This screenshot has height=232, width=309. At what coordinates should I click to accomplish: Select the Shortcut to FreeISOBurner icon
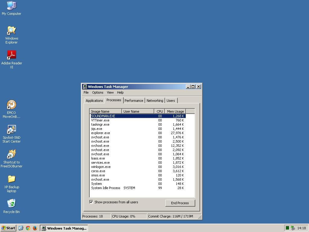11,159
